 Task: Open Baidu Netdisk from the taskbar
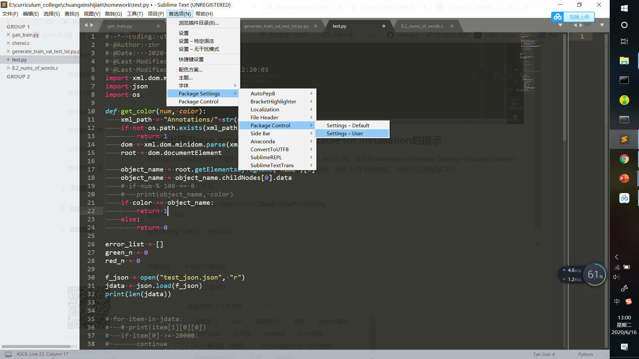tap(624, 198)
